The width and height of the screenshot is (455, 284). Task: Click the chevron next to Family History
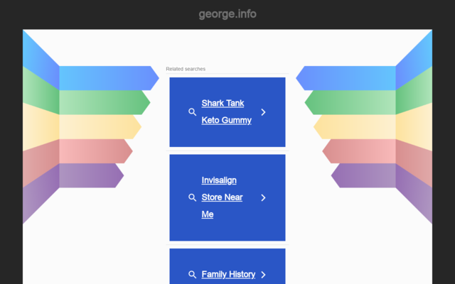coord(263,275)
